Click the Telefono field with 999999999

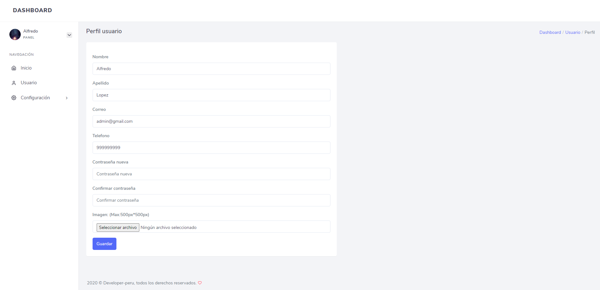pos(211,148)
